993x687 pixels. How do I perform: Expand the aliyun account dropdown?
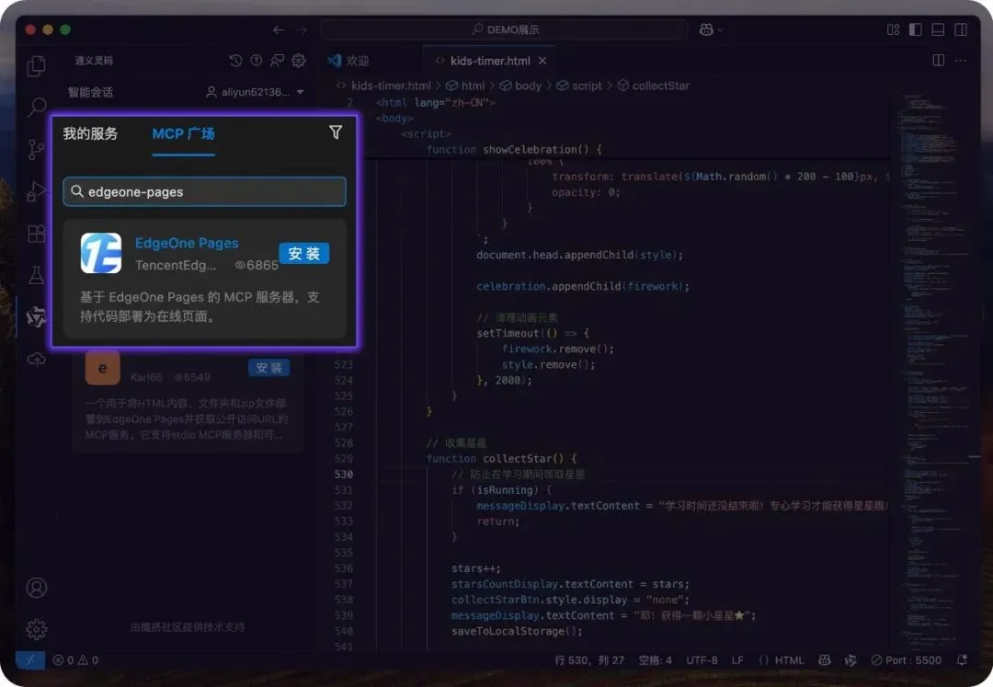[256, 92]
